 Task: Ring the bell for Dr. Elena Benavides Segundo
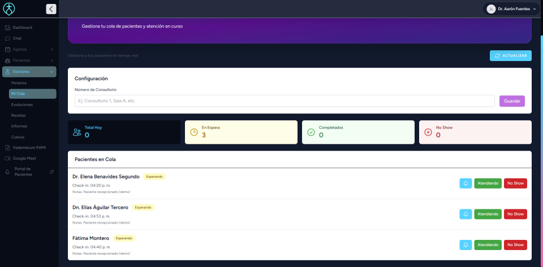pyautogui.click(x=466, y=183)
